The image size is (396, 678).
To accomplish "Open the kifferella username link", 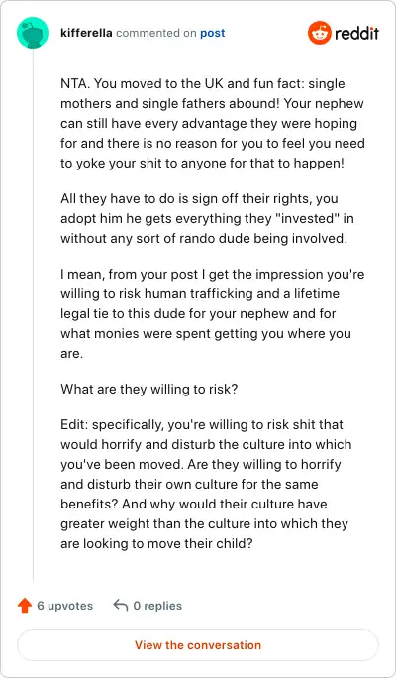I will coord(87,33).
